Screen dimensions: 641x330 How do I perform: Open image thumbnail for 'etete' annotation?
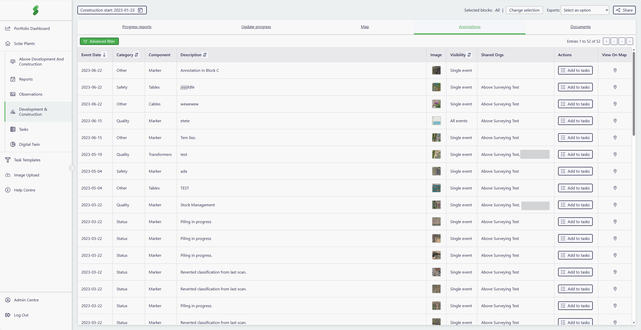pos(436,121)
